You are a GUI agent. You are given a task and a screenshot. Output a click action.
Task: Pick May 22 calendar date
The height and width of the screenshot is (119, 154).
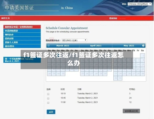point(143,69)
